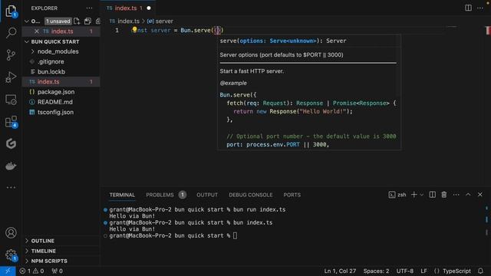Image resolution: width=491 pixels, height=276 pixels.
Task: Show additional activity bar views
Action: click(11, 187)
